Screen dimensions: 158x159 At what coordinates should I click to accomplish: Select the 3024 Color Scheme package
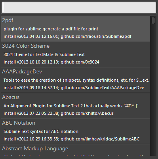[x=26, y=46]
